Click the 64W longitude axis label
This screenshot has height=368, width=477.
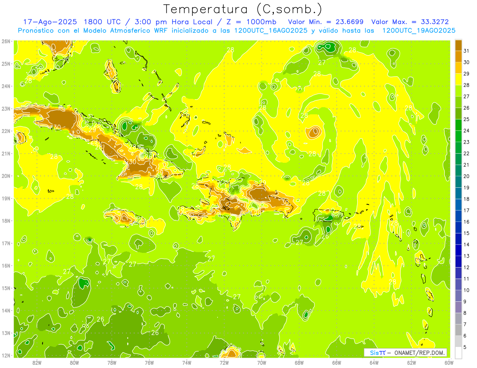374,363
